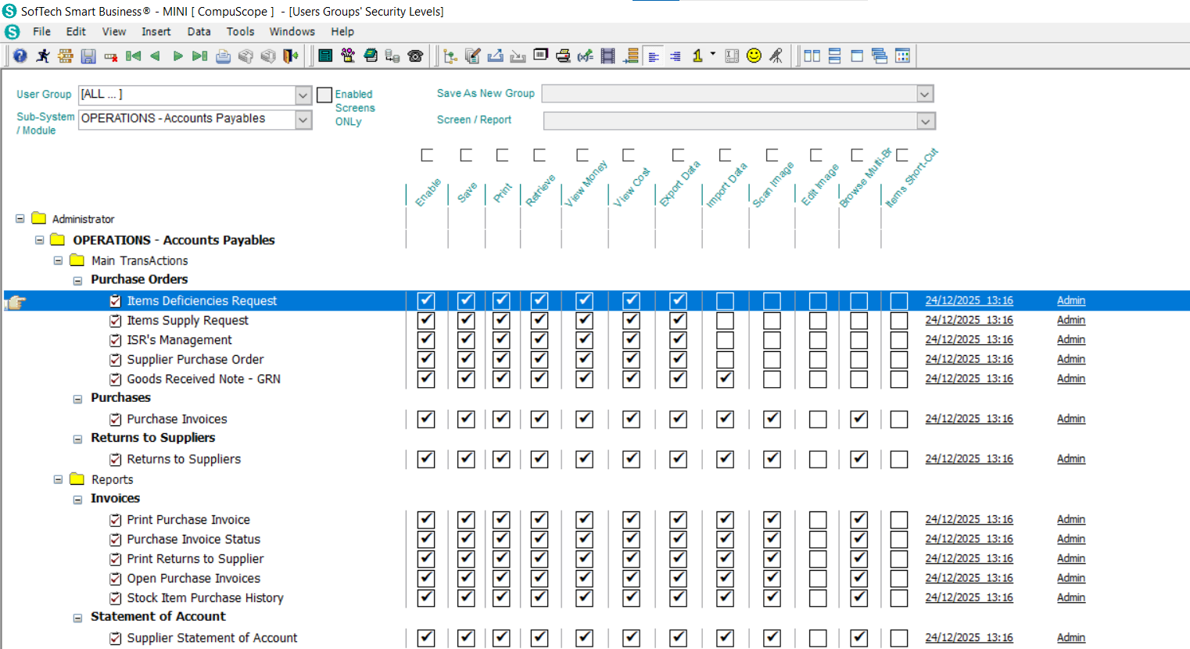This screenshot has height=649, width=1190.
Task: Click the yellow smiley face icon
Action: pyautogui.click(x=754, y=56)
